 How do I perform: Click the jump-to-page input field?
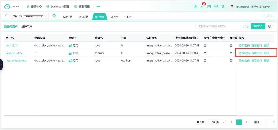coord(266,122)
